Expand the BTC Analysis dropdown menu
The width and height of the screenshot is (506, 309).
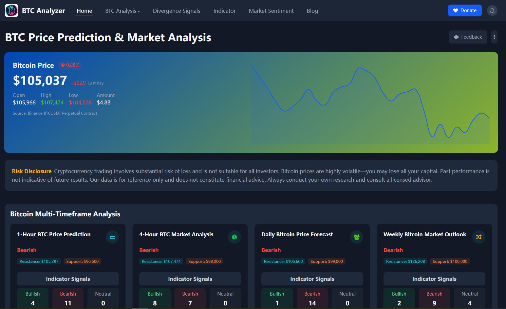click(x=122, y=11)
